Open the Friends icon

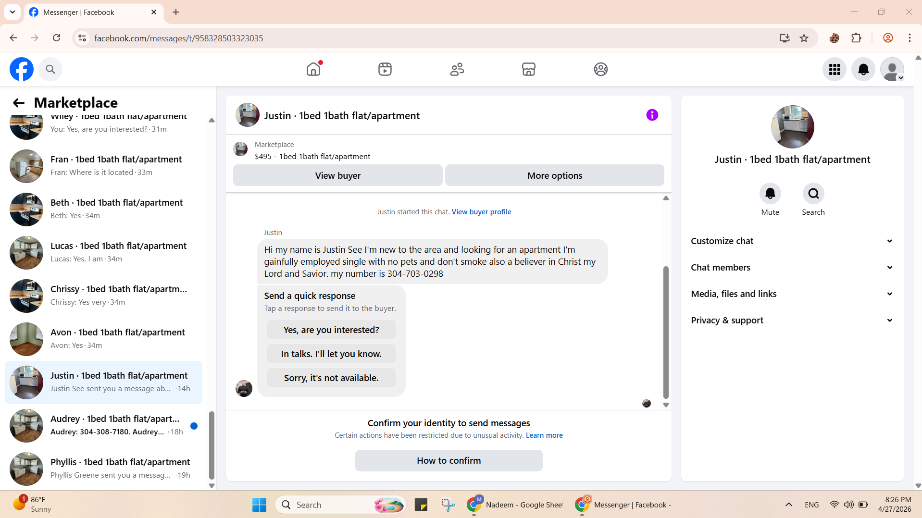tap(457, 69)
